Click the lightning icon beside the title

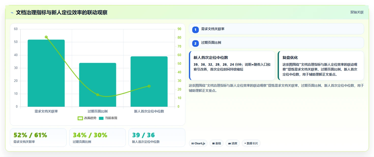[x=12, y=13]
